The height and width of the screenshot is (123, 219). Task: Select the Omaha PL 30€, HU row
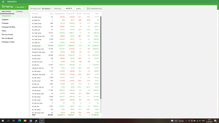tap(65, 87)
